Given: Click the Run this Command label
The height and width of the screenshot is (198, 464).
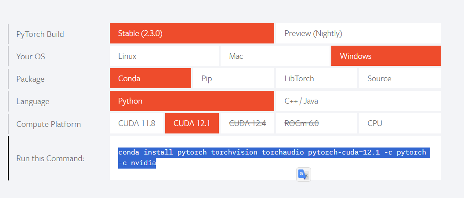Looking at the screenshot, I should click(x=50, y=158).
